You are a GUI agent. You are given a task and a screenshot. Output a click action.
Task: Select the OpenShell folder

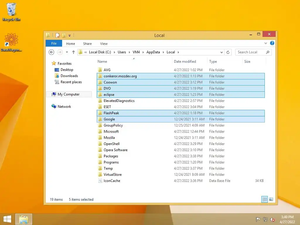(x=180, y=144)
